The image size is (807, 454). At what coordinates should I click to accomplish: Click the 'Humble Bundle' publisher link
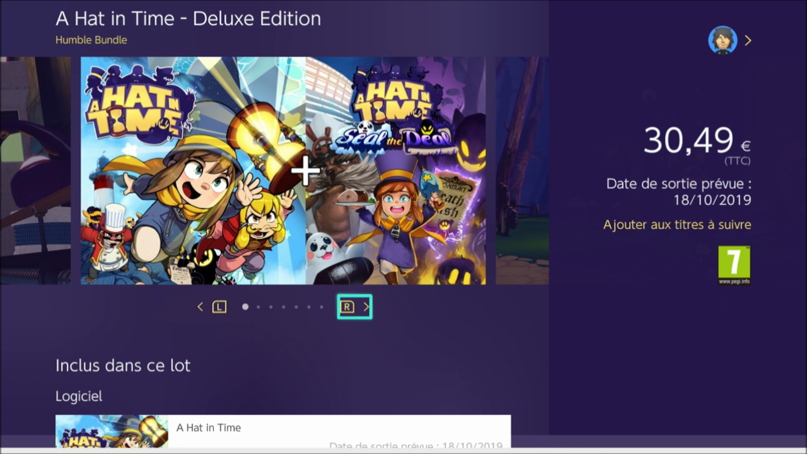click(91, 40)
